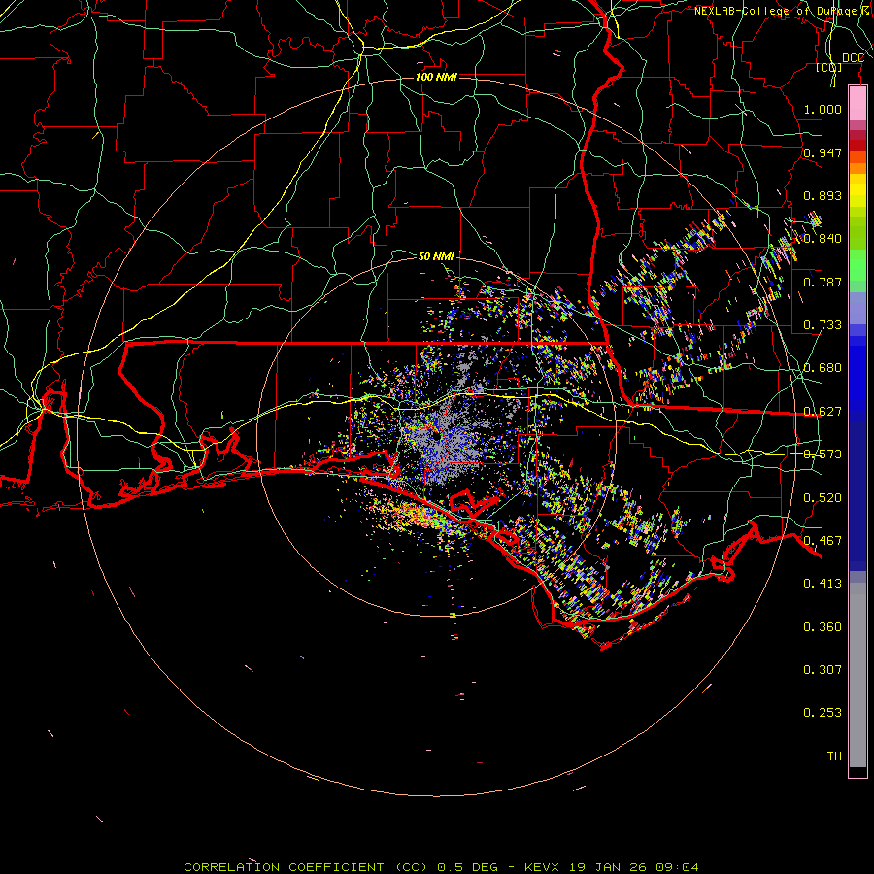
Task: Click the 0.253 legend value
Action: 823,713
